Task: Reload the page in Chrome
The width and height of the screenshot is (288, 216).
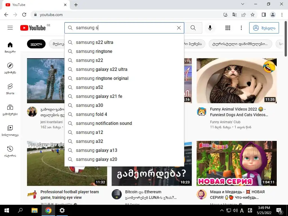Action: pyautogui.click(x=24, y=15)
